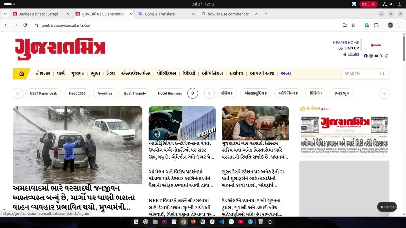The height and width of the screenshot is (228, 406).
Task: Advance trending topics with the right arrow
Action: (x=193, y=93)
